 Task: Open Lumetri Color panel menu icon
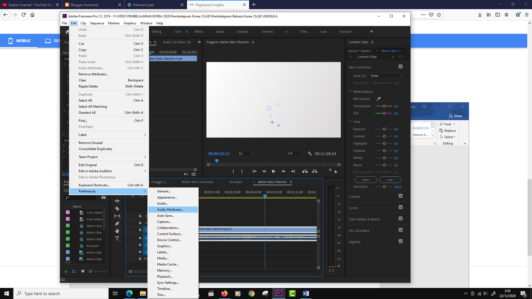point(372,42)
